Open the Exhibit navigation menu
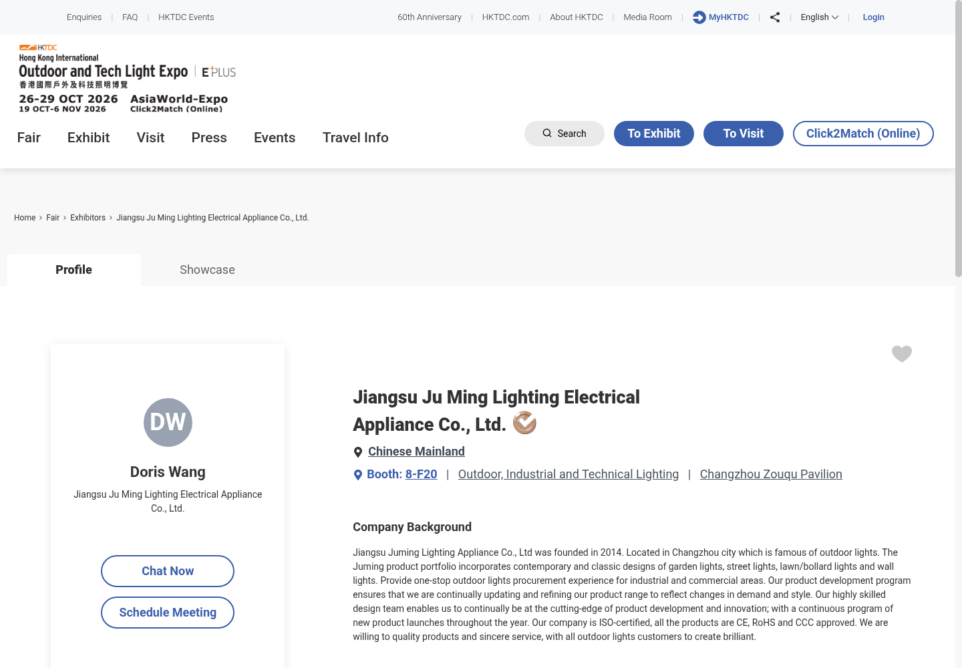 (88, 138)
